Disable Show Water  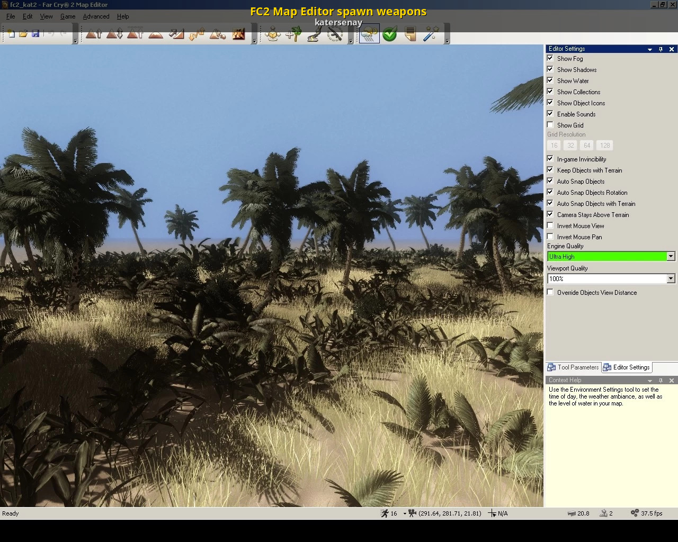(550, 80)
